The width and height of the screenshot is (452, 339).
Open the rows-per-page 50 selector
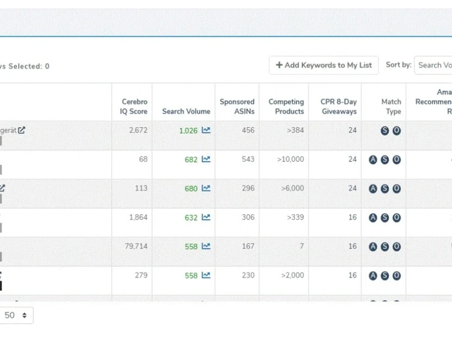(x=16, y=315)
